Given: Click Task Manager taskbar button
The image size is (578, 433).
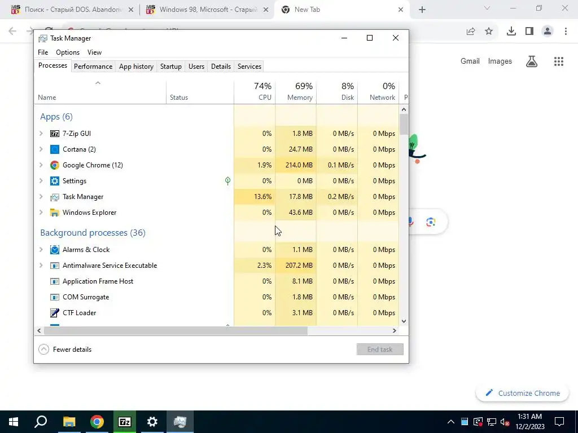Looking at the screenshot, I should coord(180,422).
